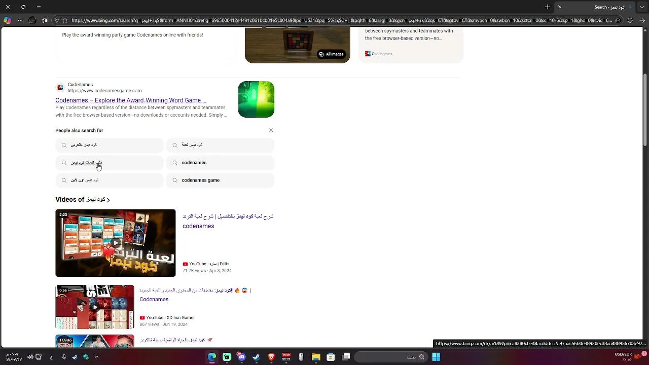This screenshot has height=365, width=649.
Task: Play the 2:23 video thumbnail
Action: [x=116, y=243]
